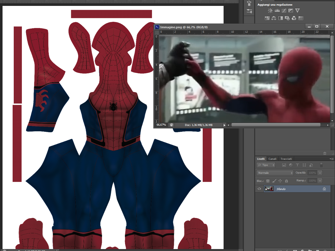Click the Riemp. 100% value field
This screenshot has width=335, height=251.
coord(313,181)
